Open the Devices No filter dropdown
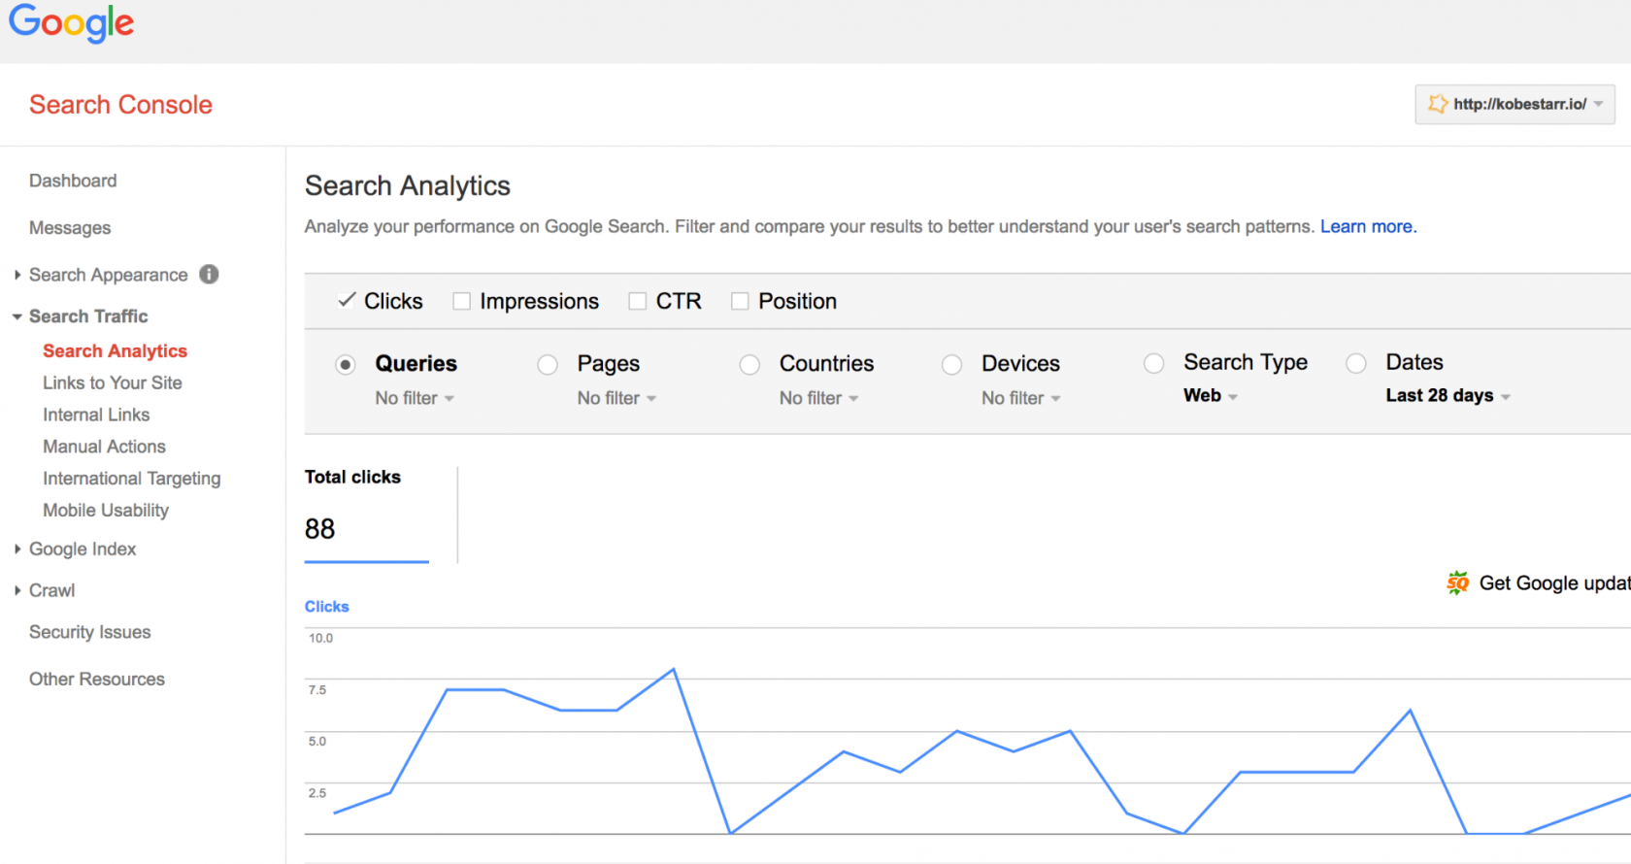Image resolution: width=1631 pixels, height=864 pixels. [x=1021, y=398]
